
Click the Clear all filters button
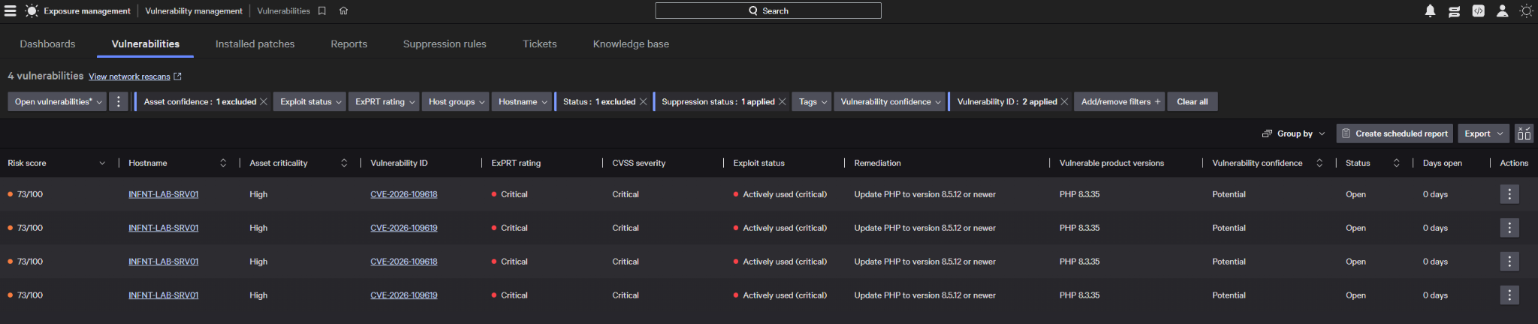[x=1192, y=101]
